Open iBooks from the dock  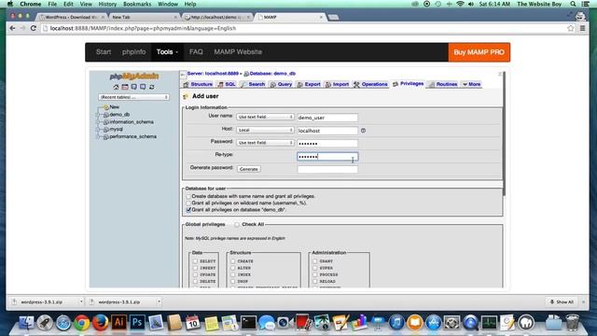[x=414, y=323]
